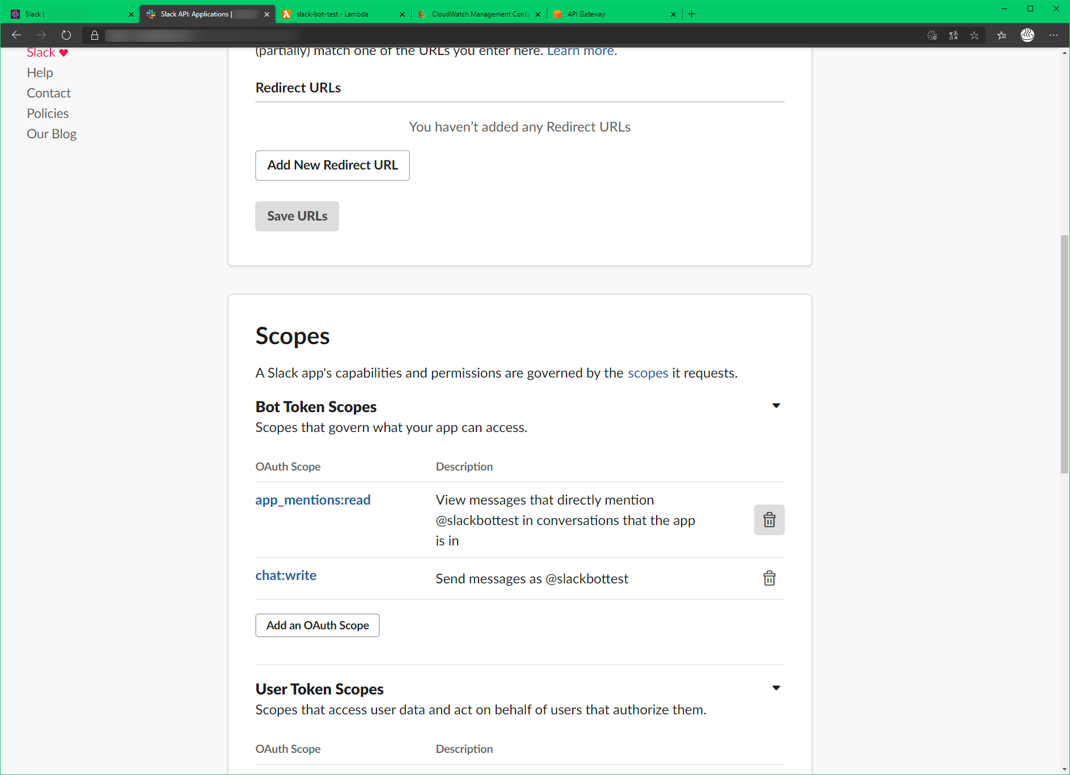
Task: Open the scopes documentation link
Action: [648, 372]
